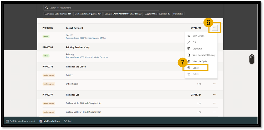This screenshot has height=130, width=264.
Task: Toggle Submission Date This Year filter chip
Action: (58, 14)
